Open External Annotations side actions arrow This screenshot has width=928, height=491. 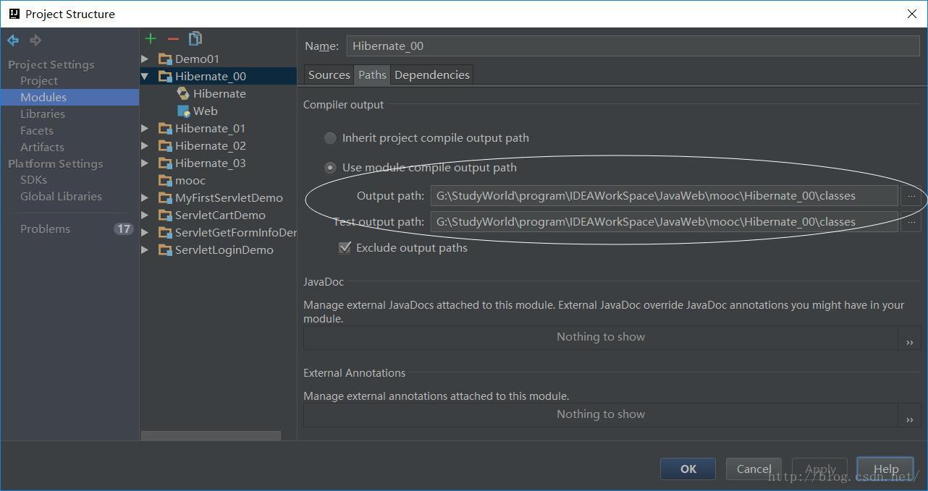(x=910, y=415)
